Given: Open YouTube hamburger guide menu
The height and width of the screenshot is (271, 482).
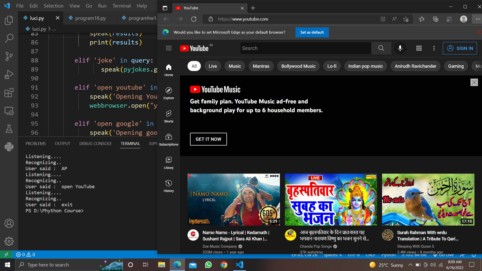Looking at the screenshot, I should [169, 48].
